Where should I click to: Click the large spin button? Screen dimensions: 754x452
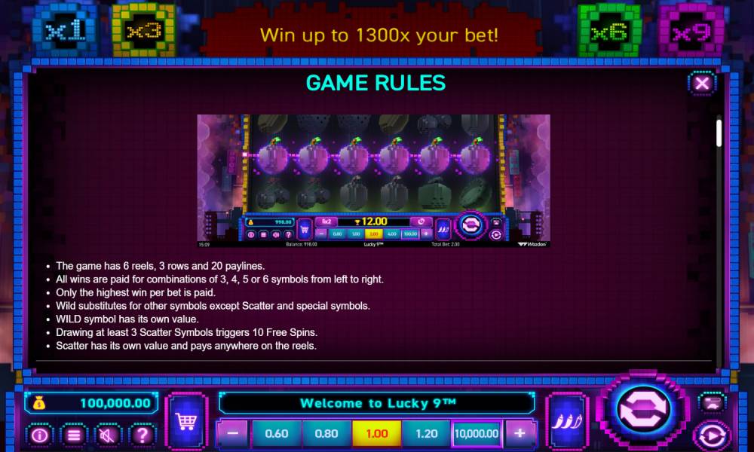point(643,409)
